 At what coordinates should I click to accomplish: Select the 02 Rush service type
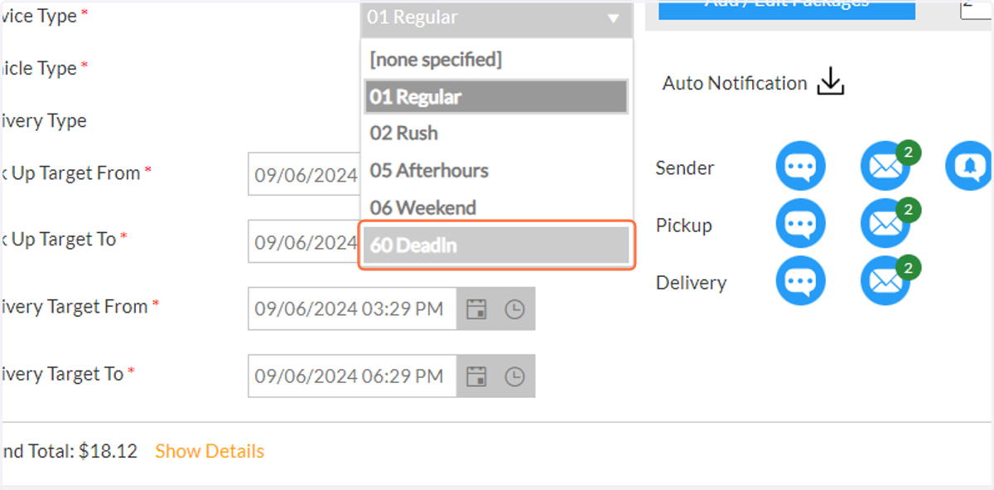(x=496, y=133)
